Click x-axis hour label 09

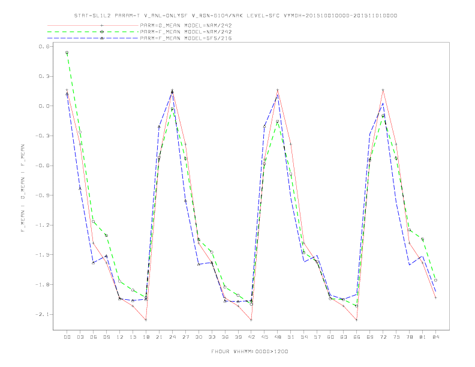pos(106,337)
